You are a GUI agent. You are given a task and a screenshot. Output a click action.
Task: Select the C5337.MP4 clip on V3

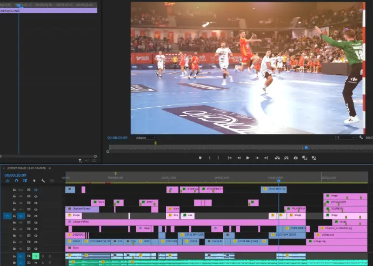[287, 235]
